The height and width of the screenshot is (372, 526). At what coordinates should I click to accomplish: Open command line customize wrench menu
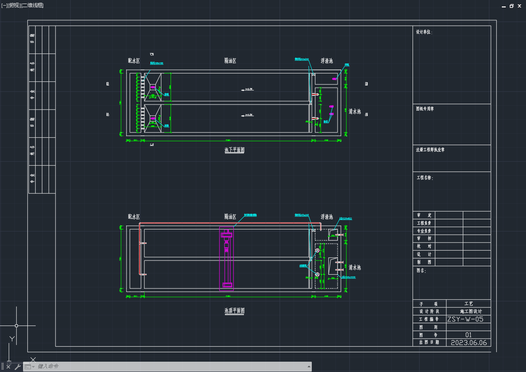(17, 366)
